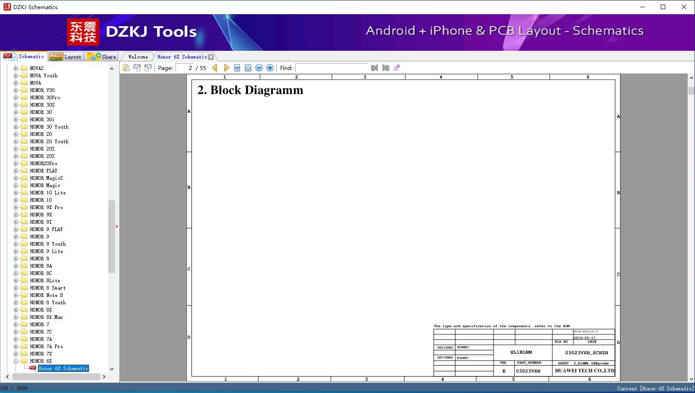Open the Welcome tab

click(x=138, y=57)
